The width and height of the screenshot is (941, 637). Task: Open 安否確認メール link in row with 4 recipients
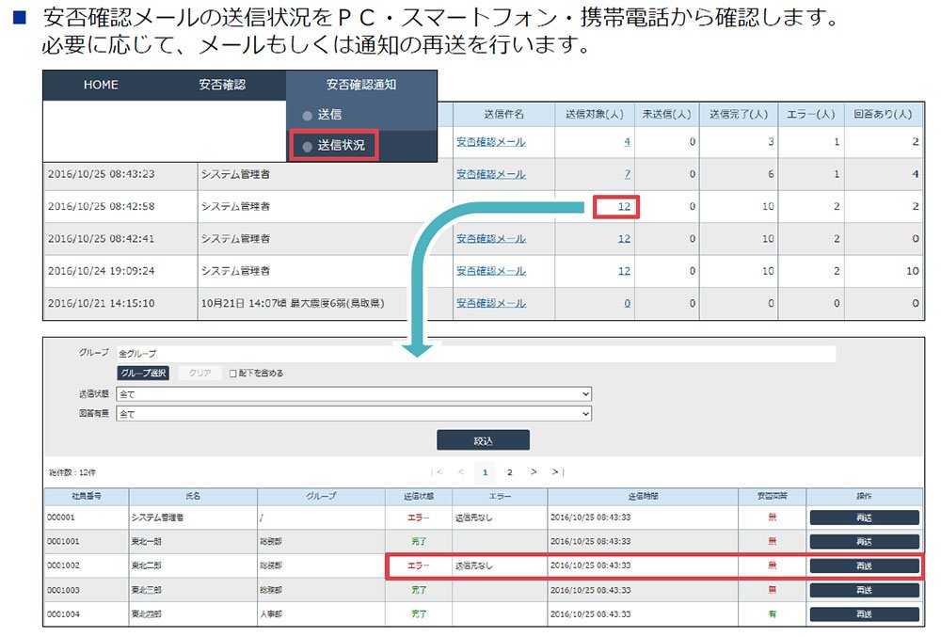tap(491, 141)
